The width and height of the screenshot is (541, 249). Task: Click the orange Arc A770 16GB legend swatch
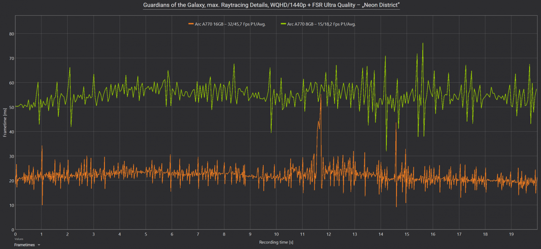(190, 24)
